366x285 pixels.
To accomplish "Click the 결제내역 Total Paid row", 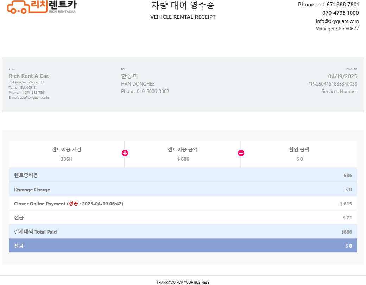I will coord(183,231).
